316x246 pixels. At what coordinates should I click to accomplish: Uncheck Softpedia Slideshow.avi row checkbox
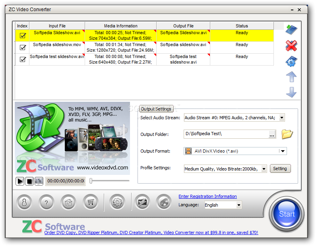click(23, 35)
